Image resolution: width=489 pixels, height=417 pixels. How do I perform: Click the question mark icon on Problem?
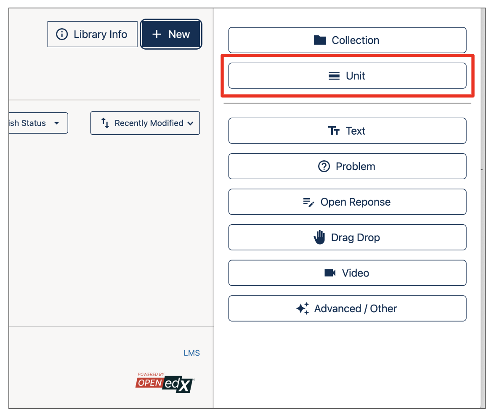coord(323,166)
